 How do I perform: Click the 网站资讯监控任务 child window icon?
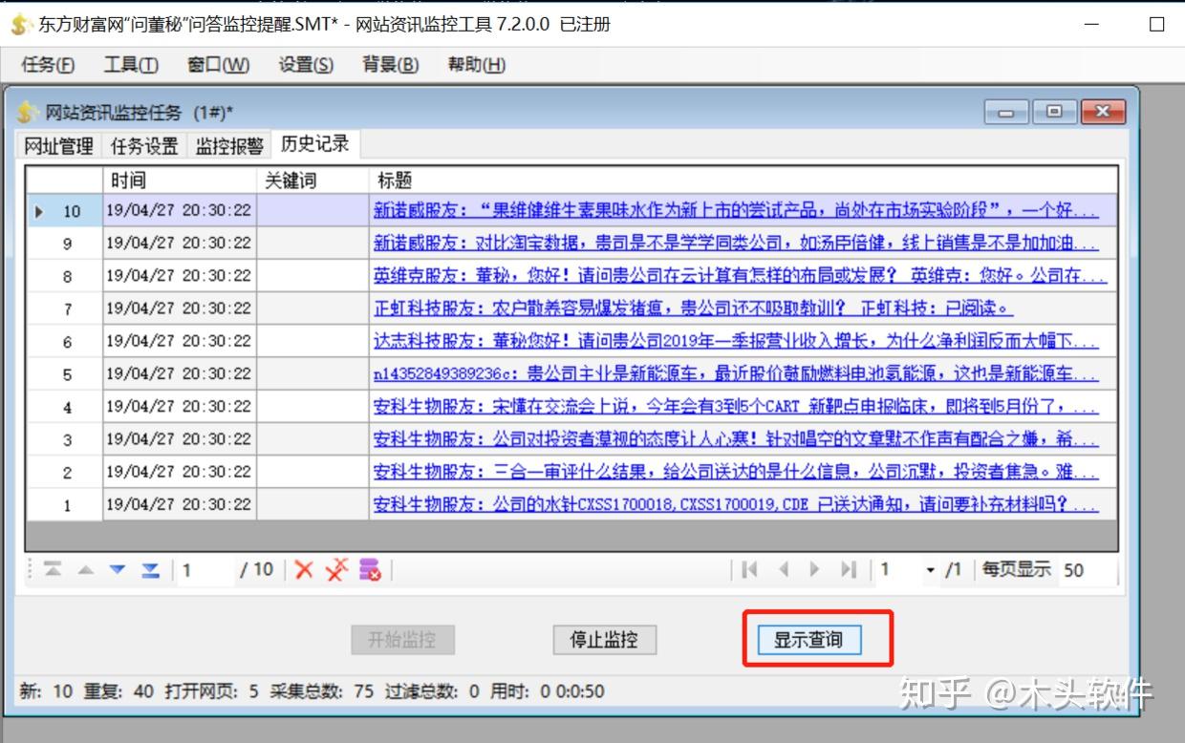click(27, 113)
